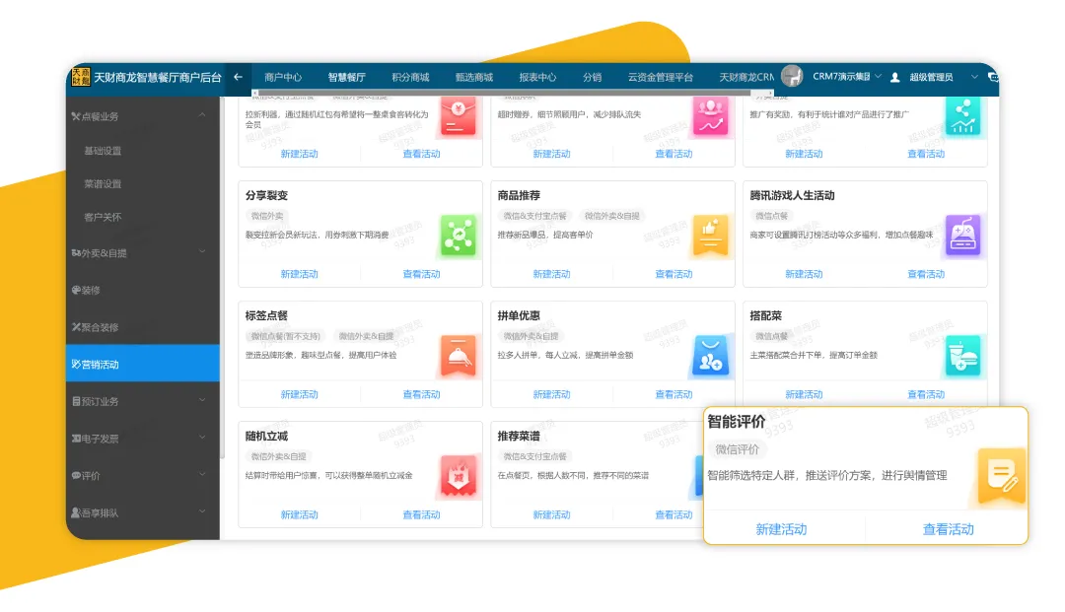The image size is (1065, 612).
Task: Click 新建活动 on the 搭配菜 card
Action: [x=804, y=394]
